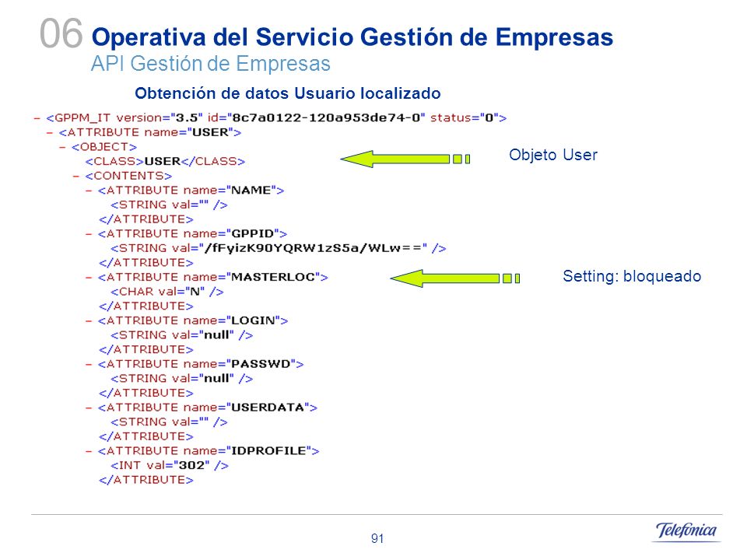
Task: Select the GPPID string value line
Action: tap(279, 248)
